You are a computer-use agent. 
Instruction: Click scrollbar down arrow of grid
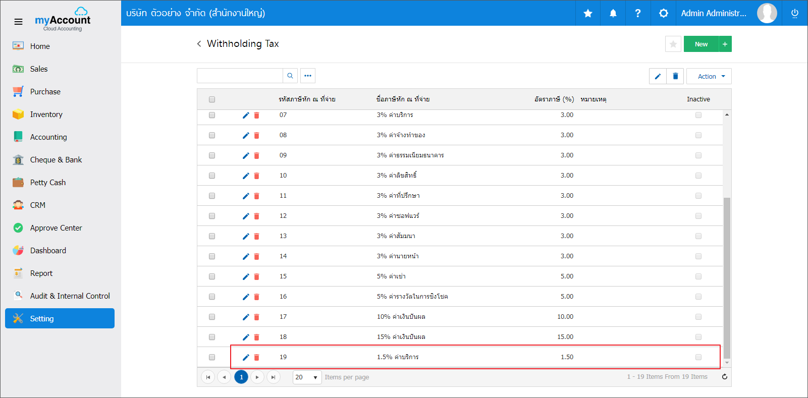727,363
